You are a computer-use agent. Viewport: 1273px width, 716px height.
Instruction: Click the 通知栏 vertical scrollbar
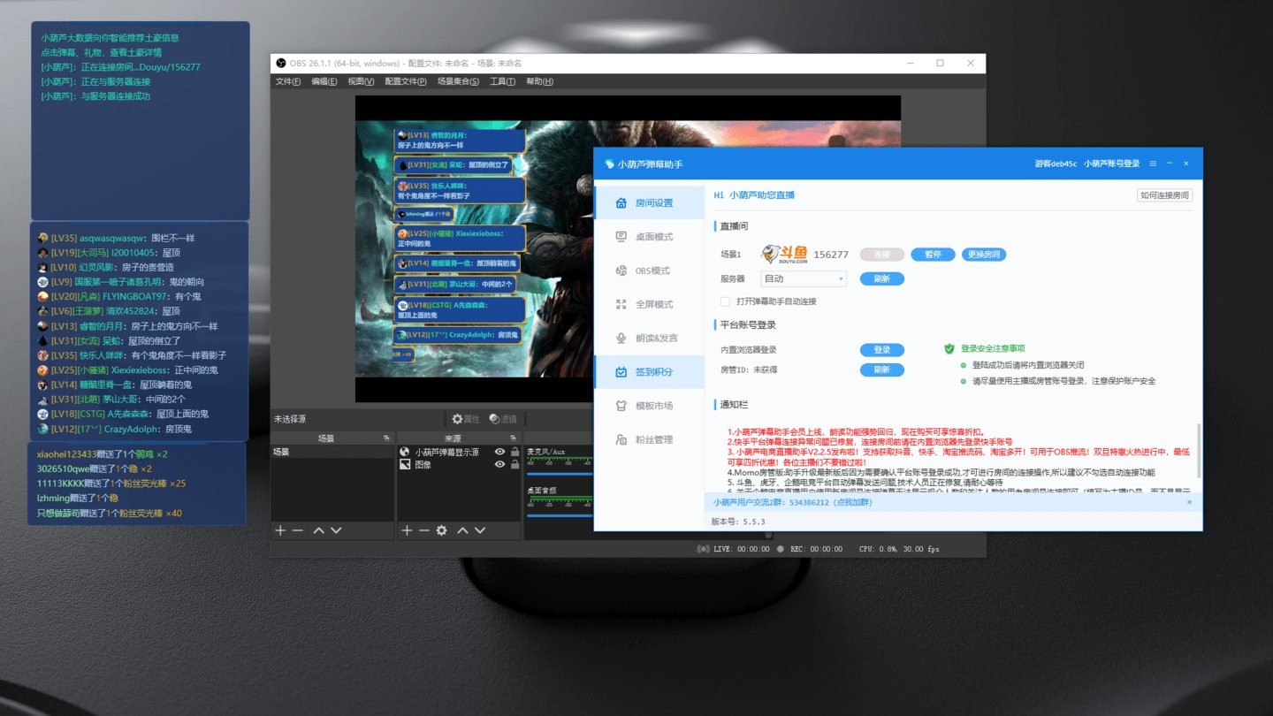click(x=1198, y=451)
